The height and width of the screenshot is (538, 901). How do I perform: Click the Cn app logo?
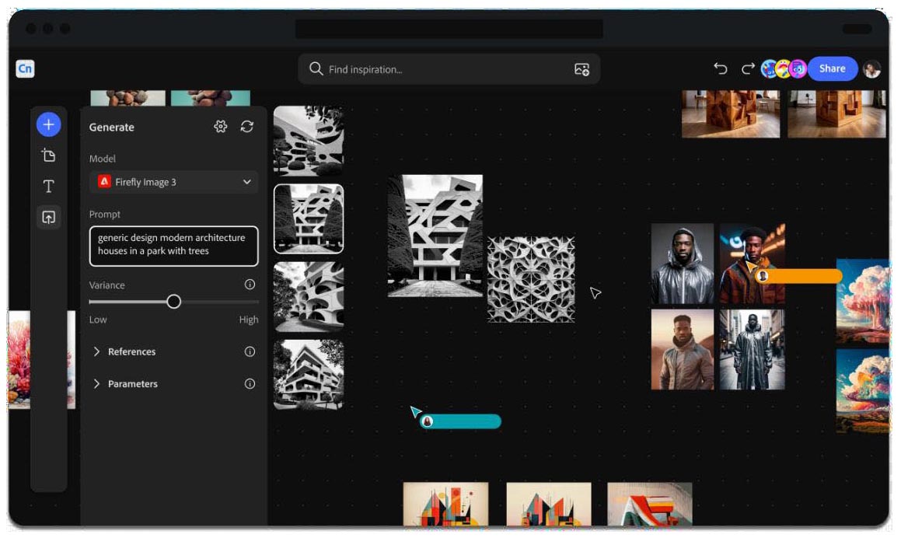point(25,69)
